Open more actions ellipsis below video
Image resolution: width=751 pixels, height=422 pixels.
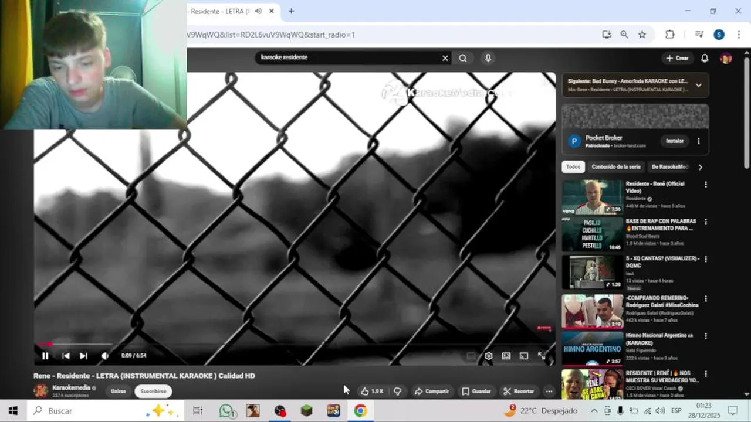549,391
